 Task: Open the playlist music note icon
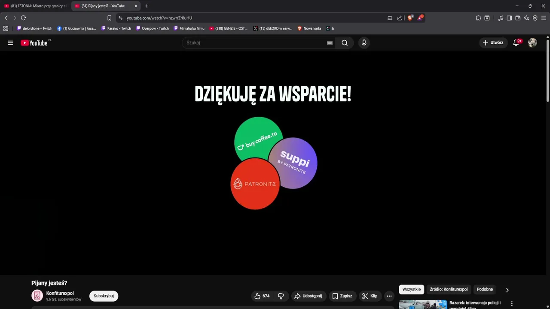(x=501, y=18)
